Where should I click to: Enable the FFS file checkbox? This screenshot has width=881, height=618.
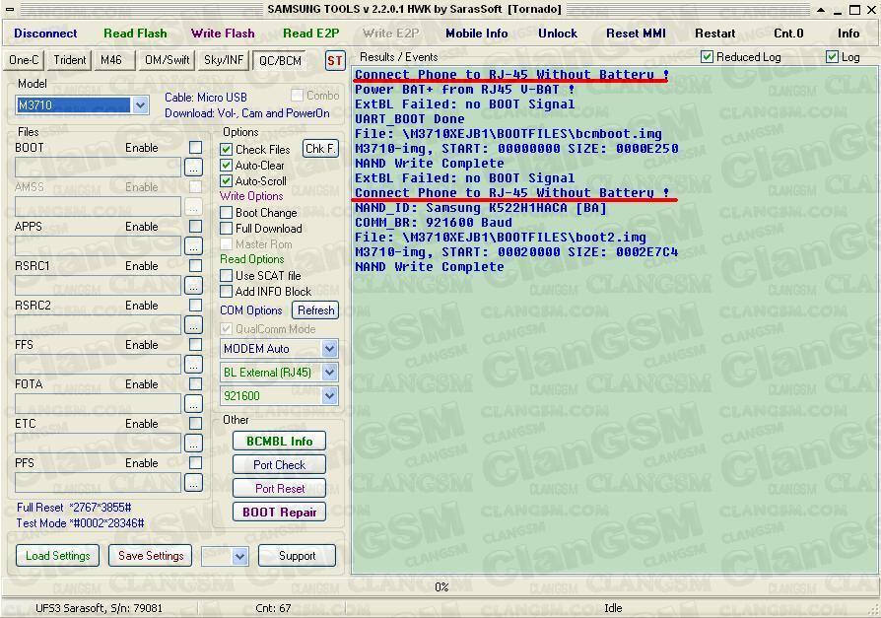pyautogui.click(x=195, y=344)
